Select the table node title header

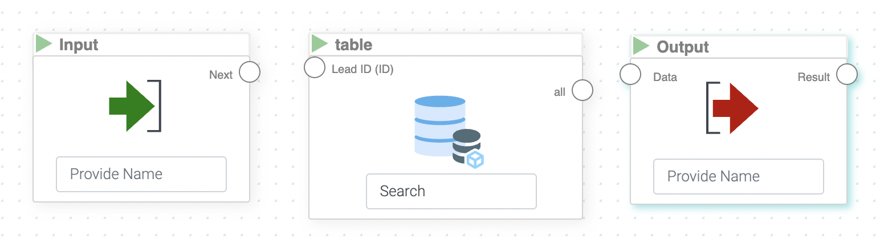[x=446, y=44]
